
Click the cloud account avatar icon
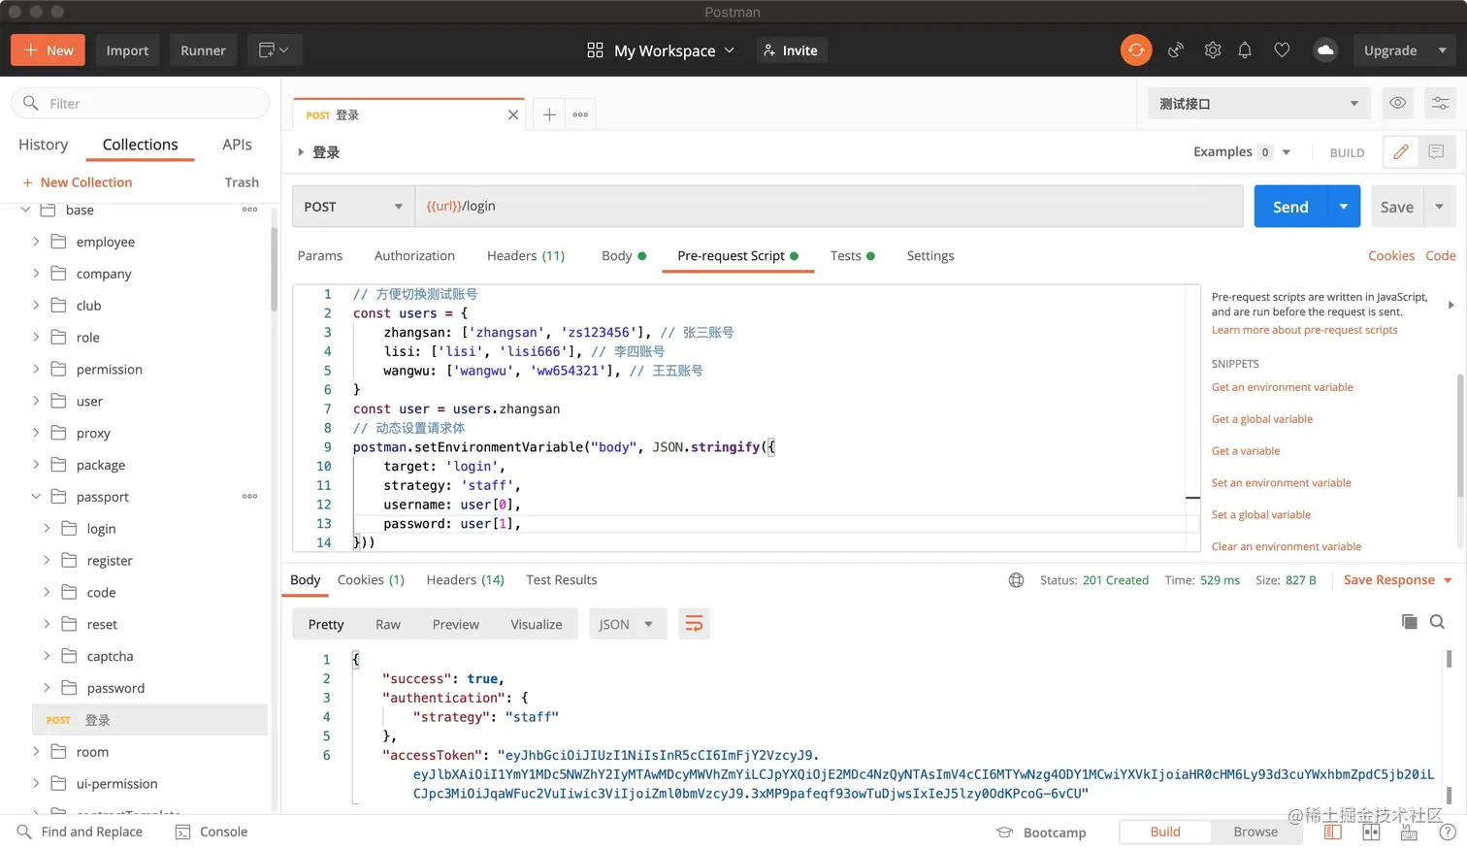tap(1324, 50)
